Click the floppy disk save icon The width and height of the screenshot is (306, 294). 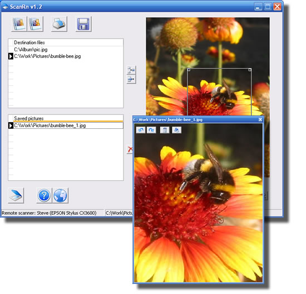coord(83,24)
